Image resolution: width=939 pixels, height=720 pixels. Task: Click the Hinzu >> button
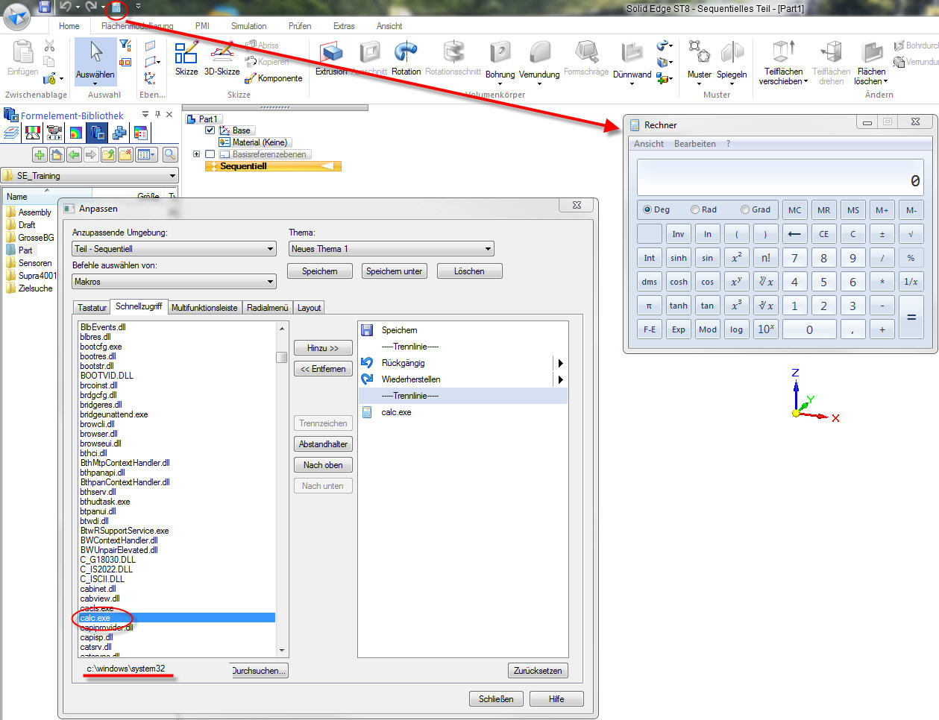[323, 348]
